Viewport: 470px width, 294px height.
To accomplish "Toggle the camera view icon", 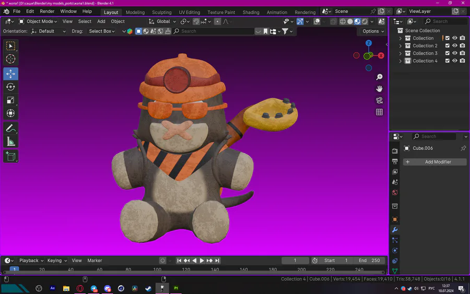I will (379, 100).
